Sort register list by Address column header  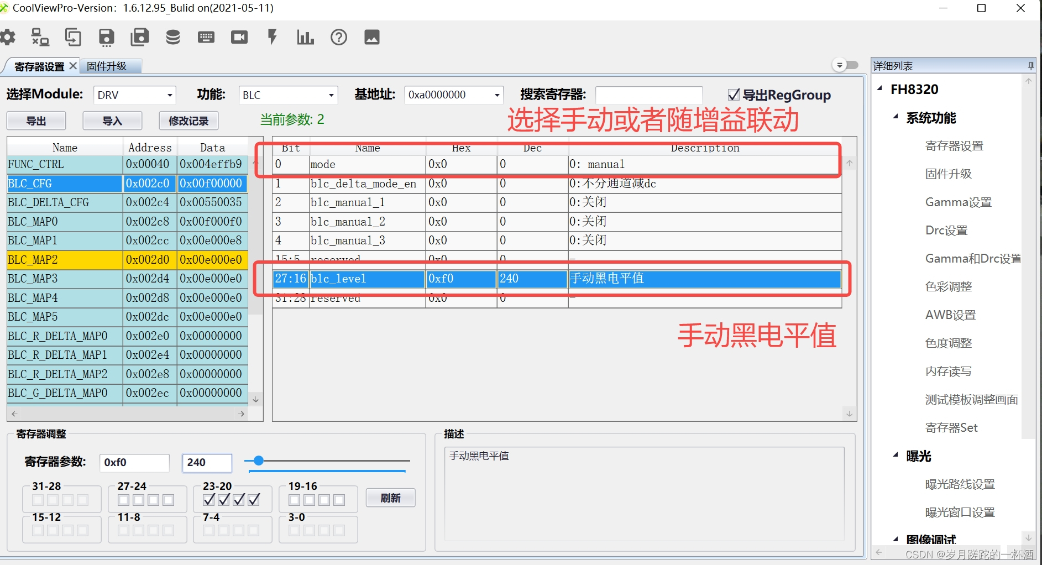click(x=150, y=148)
